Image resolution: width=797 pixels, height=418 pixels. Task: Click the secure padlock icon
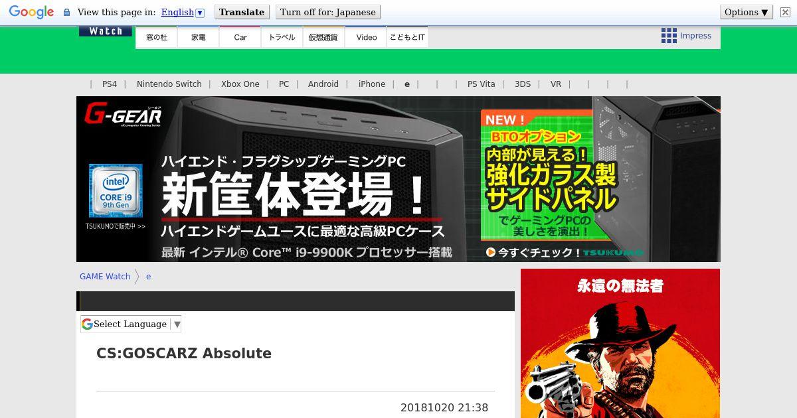66,13
